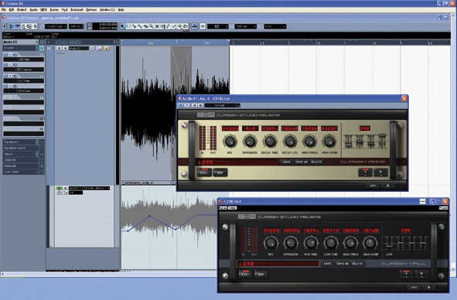Click DELETE in CSR Hall plugin

[x=357, y=264]
